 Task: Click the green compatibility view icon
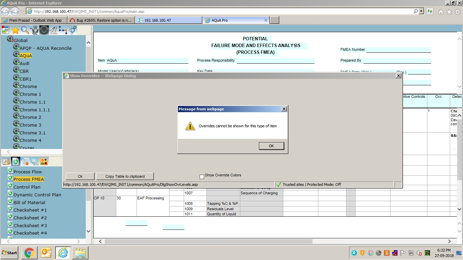pos(430,11)
